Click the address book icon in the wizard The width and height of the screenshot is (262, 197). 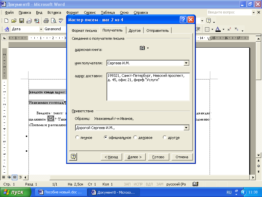point(142,48)
